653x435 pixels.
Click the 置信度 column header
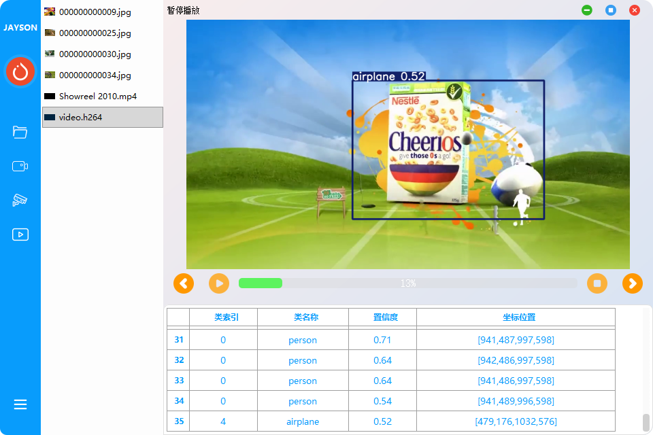pyautogui.click(x=383, y=317)
